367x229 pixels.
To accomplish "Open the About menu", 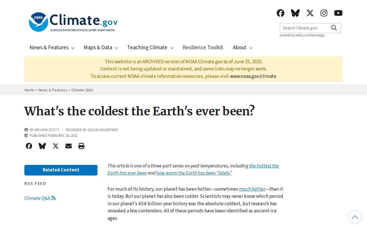I will [x=243, y=48].
